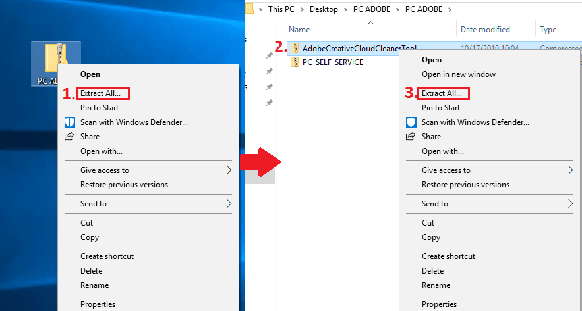Select the PC_SELF_SERVICE folder name in file list
Image resolution: width=582 pixels, height=311 pixels.
pyautogui.click(x=332, y=62)
